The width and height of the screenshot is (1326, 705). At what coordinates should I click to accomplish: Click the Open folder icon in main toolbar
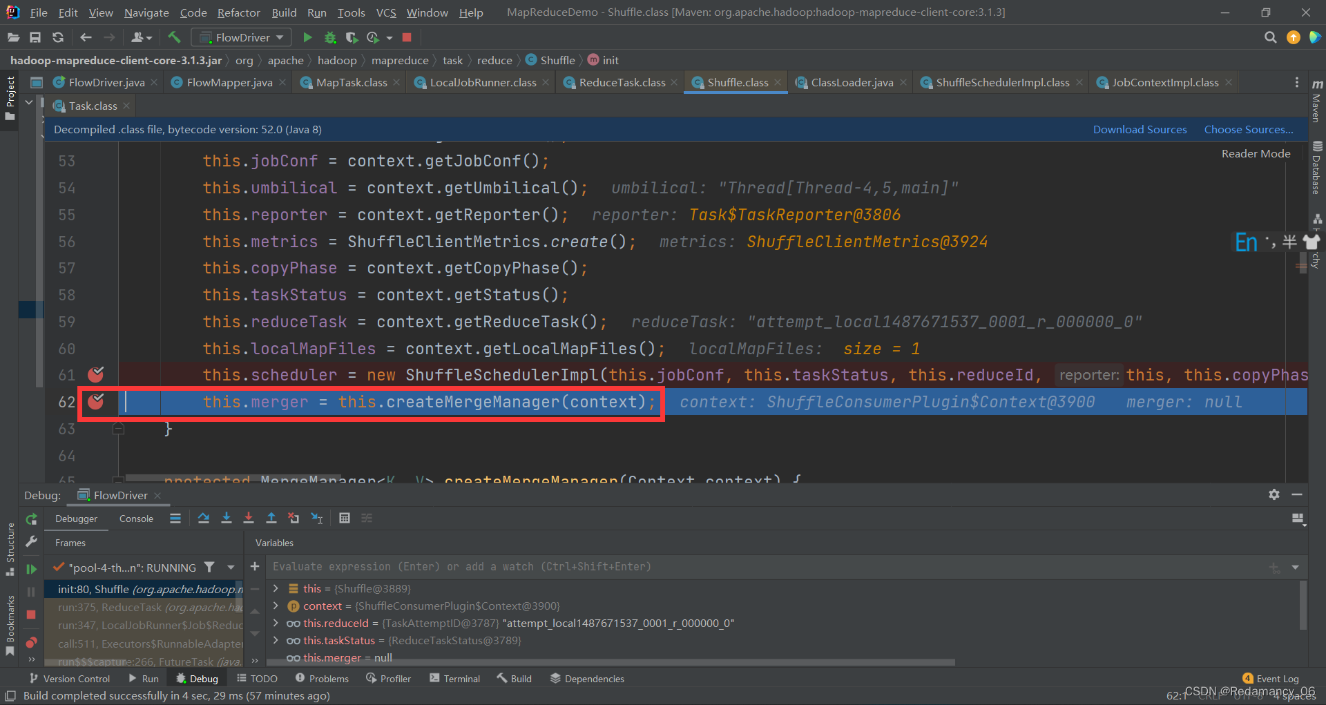tap(13, 37)
